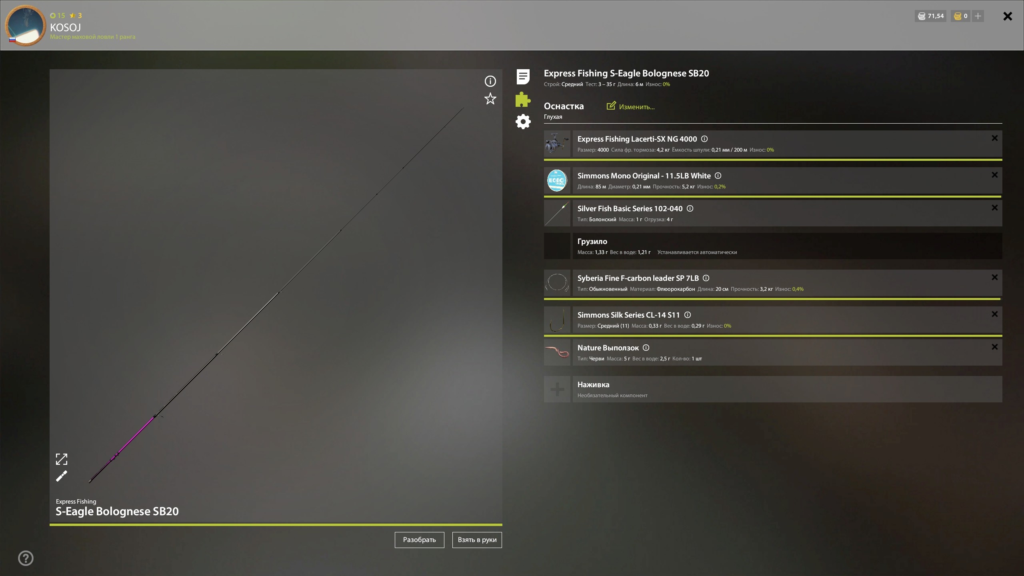The image size is (1024, 576).
Task: Open info for Lacerti-SX NG 4000 reel
Action: pos(704,139)
